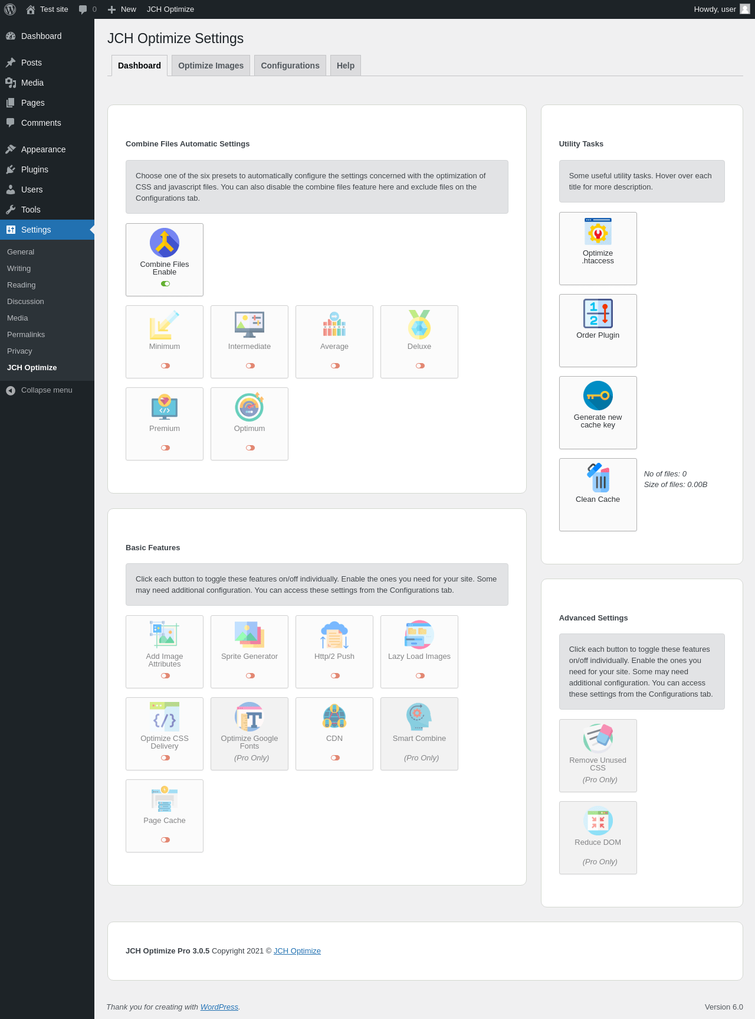The image size is (755, 1019).
Task: Pick the Deluxe preset medal icon
Action: tap(419, 325)
